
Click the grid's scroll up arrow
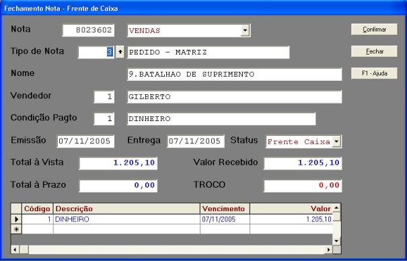336,208
